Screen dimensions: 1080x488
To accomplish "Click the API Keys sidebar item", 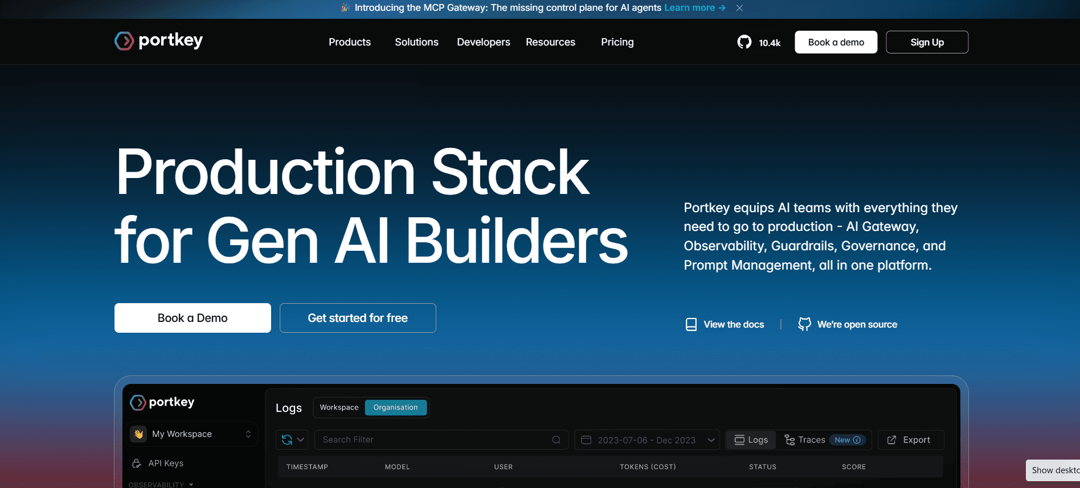I will 165,463.
